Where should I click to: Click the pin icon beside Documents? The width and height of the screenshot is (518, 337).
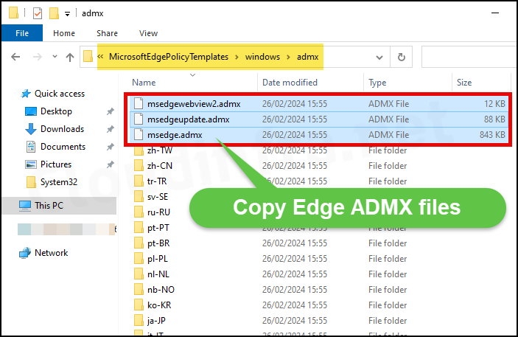tap(110, 147)
